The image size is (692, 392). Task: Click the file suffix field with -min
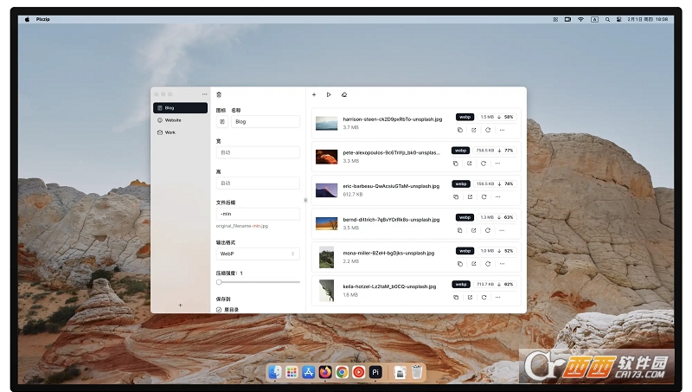click(x=258, y=214)
